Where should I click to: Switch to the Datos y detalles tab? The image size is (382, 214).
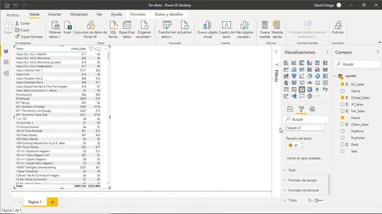pos(169,14)
